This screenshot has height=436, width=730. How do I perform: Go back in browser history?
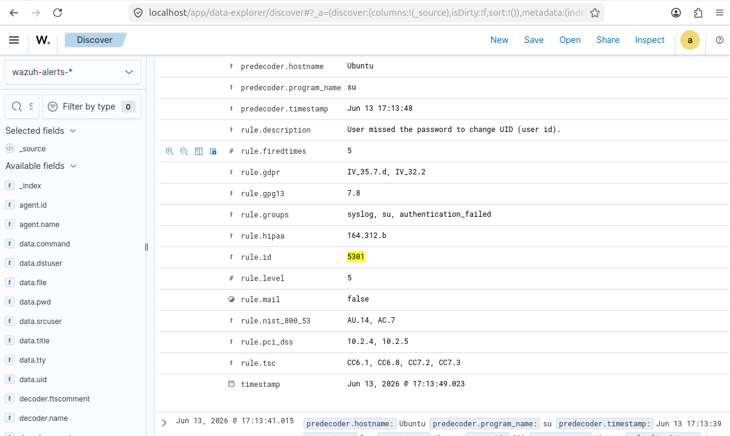click(14, 13)
